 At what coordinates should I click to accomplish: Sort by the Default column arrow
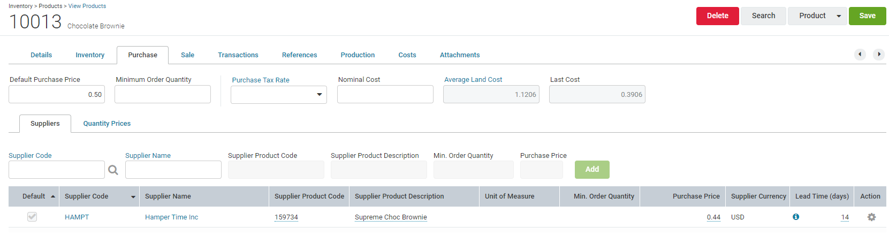pyautogui.click(x=53, y=196)
